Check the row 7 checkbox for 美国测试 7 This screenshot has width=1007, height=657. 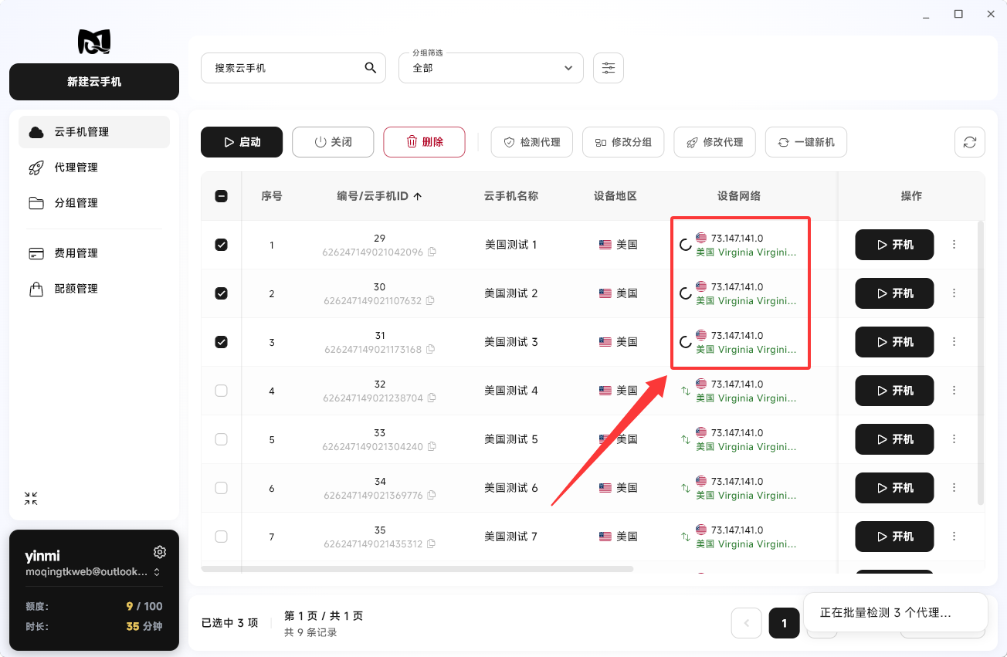[221, 537]
